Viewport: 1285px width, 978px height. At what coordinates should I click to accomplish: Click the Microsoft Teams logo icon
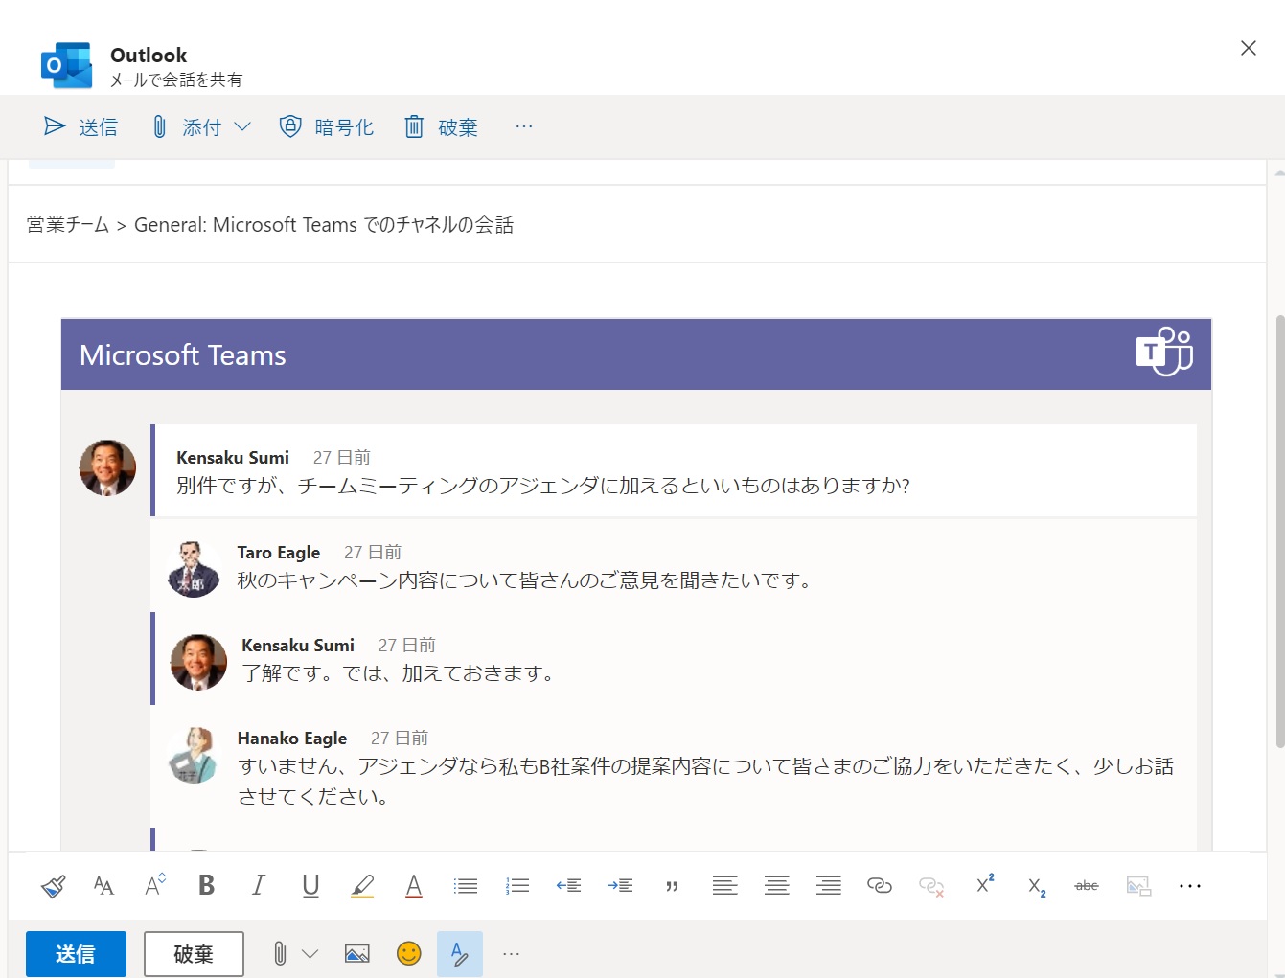click(1164, 352)
